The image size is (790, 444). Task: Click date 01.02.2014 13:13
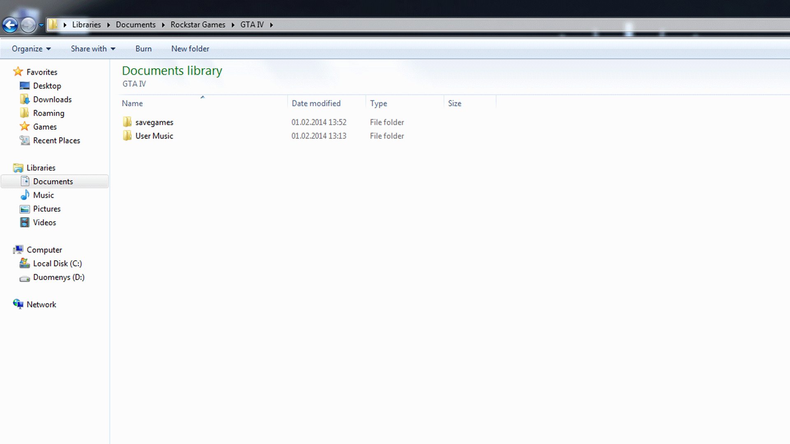(x=319, y=136)
